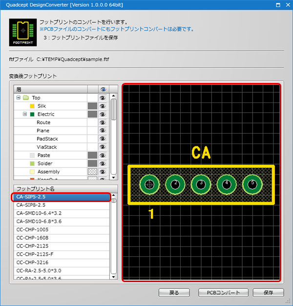
Task: Hide the Route layer
Action: [x=103, y=122]
